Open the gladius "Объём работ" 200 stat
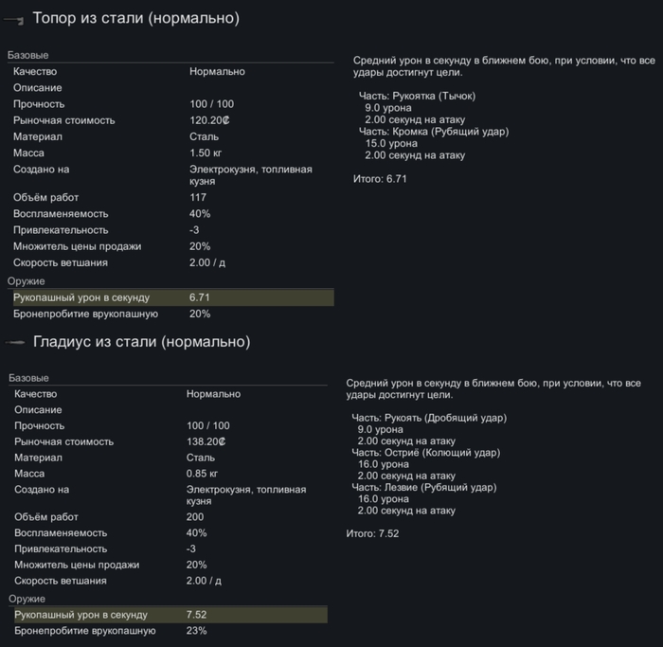The width and height of the screenshot is (663, 647). pos(167,517)
